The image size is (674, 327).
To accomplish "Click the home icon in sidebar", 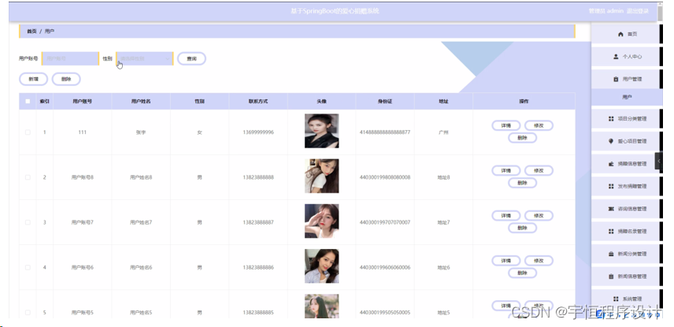I will pyautogui.click(x=620, y=34).
